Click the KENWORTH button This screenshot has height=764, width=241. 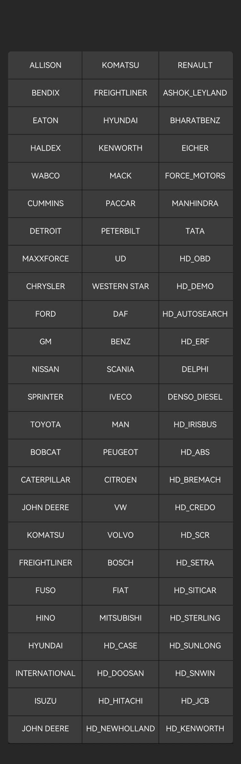tap(121, 148)
